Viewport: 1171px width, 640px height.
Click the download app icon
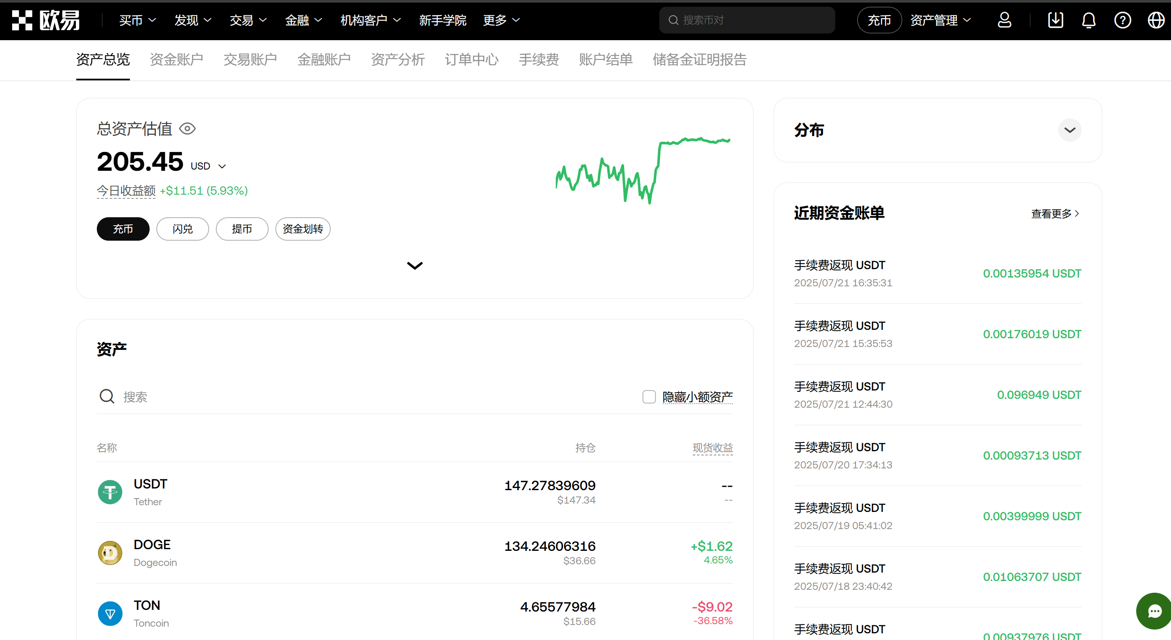point(1055,20)
